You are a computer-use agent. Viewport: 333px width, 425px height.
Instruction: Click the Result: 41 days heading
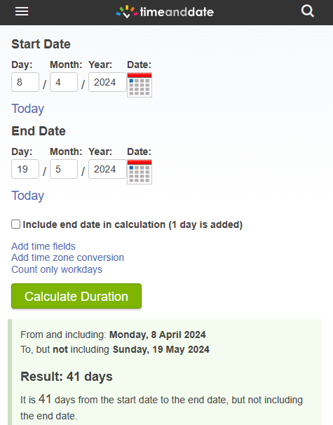pyautogui.click(x=67, y=377)
